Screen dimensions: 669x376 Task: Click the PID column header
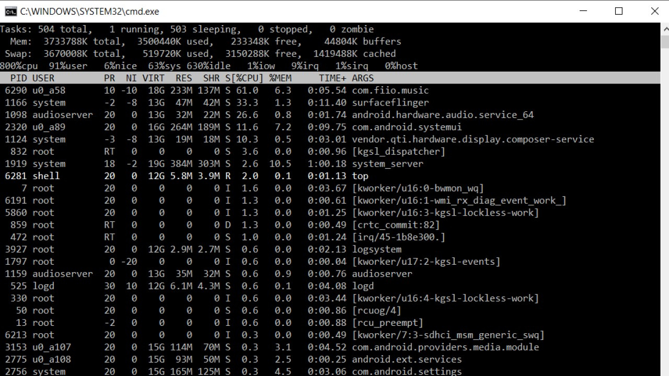pos(19,78)
